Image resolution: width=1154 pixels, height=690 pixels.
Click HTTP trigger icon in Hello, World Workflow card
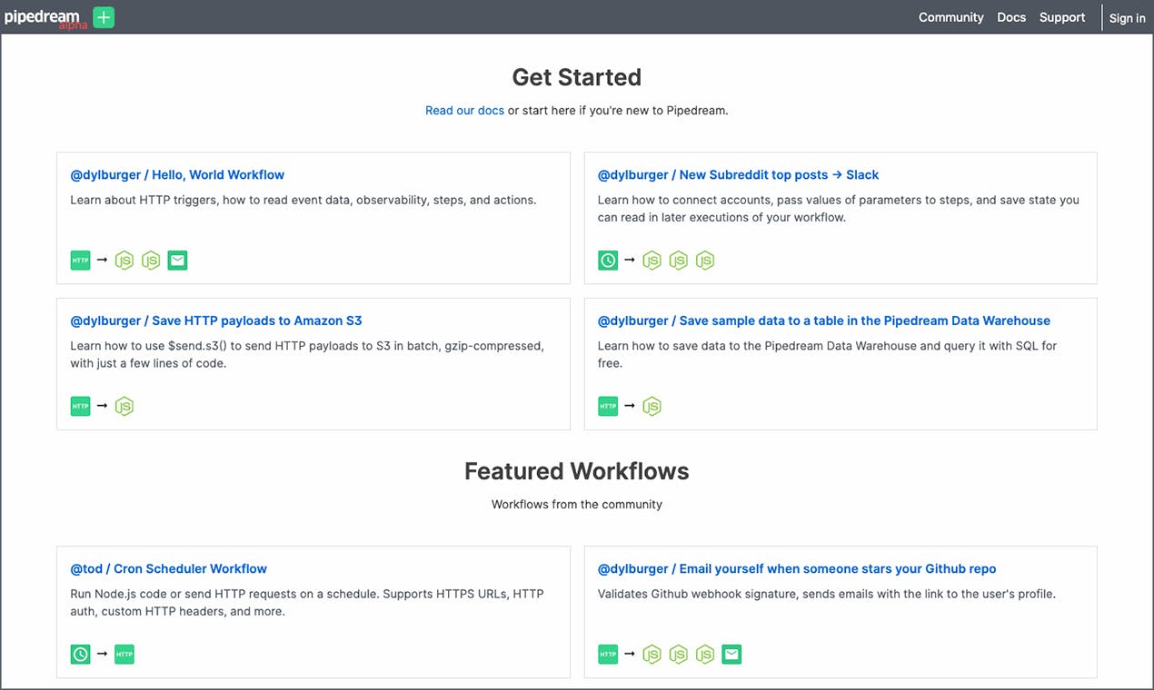[81, 261]
